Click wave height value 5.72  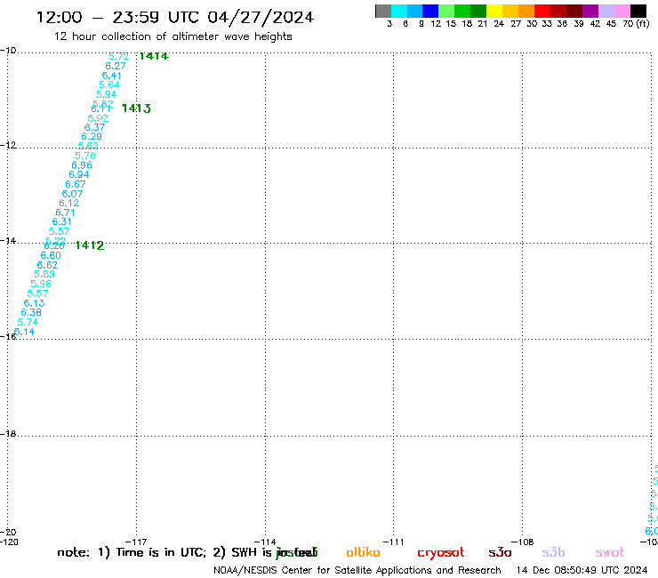[x=119, y=56]
